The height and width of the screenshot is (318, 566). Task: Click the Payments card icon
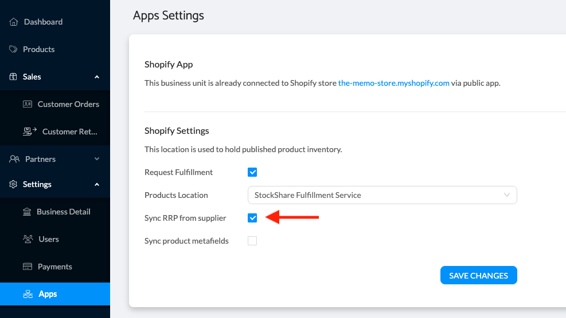tap(27, 267)
